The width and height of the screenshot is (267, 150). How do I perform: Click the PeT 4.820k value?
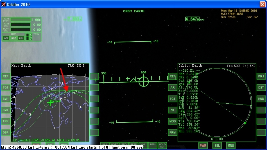point(192,97)
